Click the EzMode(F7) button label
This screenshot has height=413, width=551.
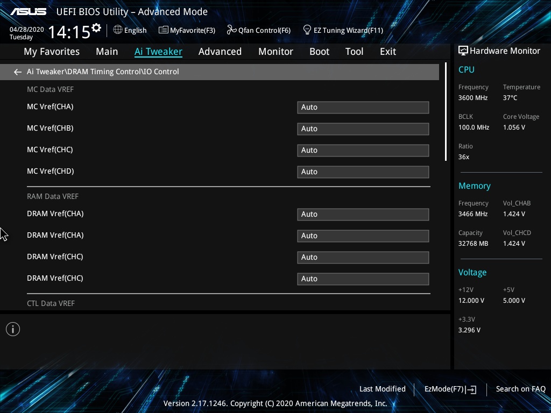[x=444, y=389]
